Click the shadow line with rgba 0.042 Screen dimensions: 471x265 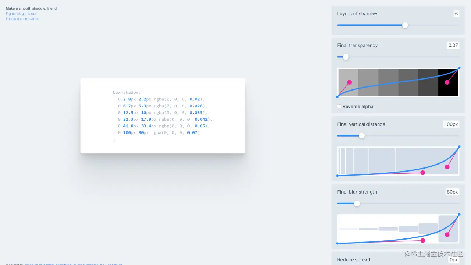coord(165,119)
